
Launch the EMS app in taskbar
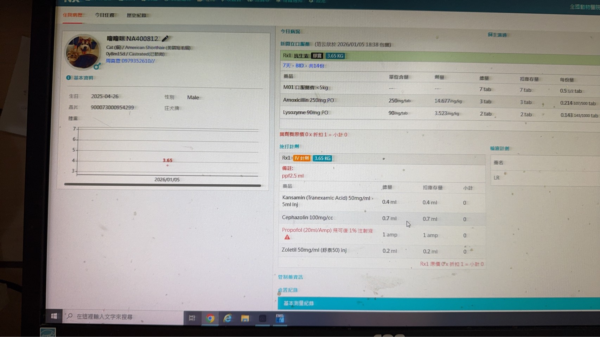coord(280,318)
